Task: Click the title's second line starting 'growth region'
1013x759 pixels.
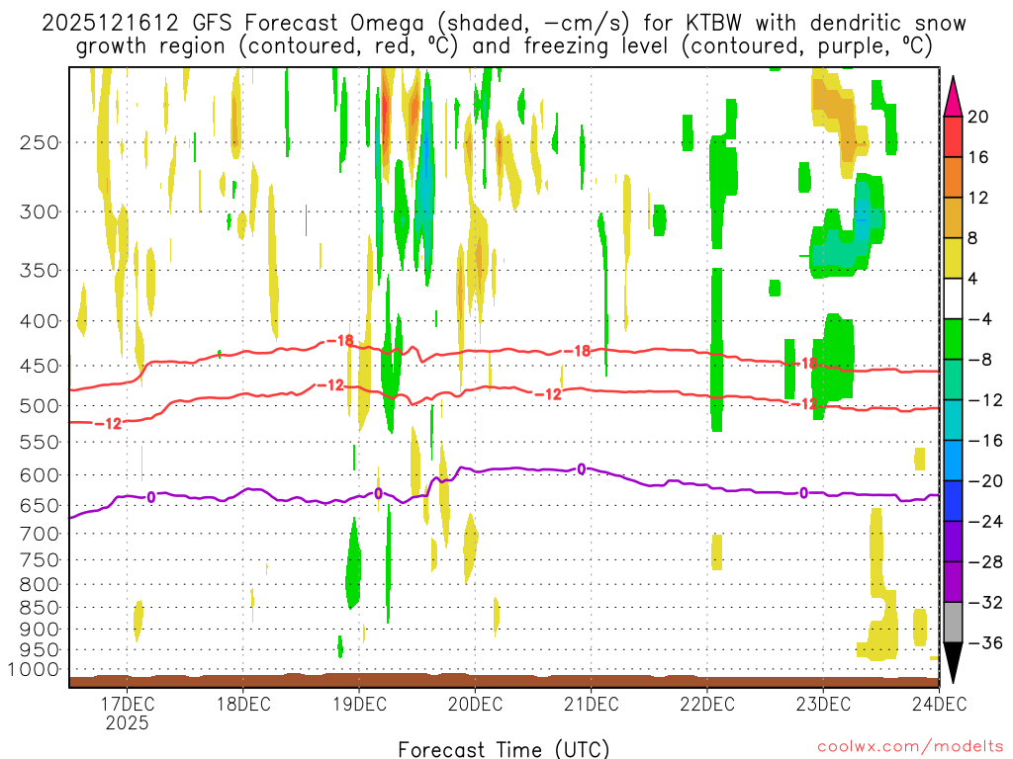Action: [504, 46]
